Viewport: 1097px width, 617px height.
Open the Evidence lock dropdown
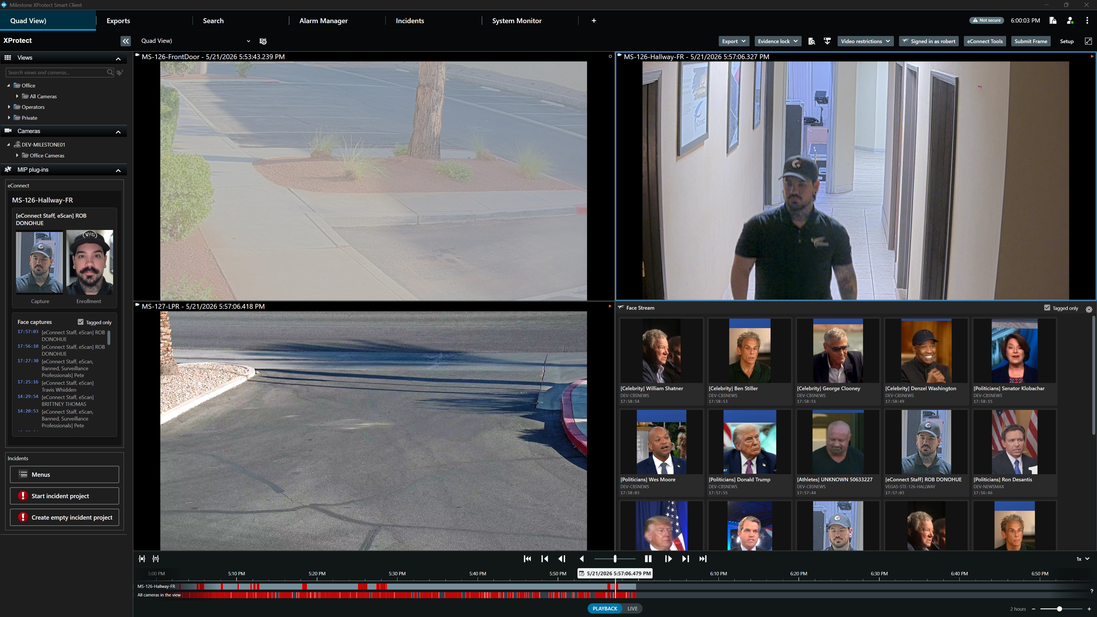pyautogui.click(x=778, y=41)
